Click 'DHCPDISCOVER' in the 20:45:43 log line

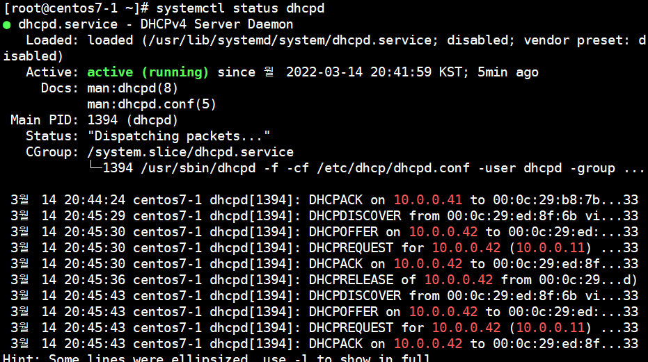[355, 295]
